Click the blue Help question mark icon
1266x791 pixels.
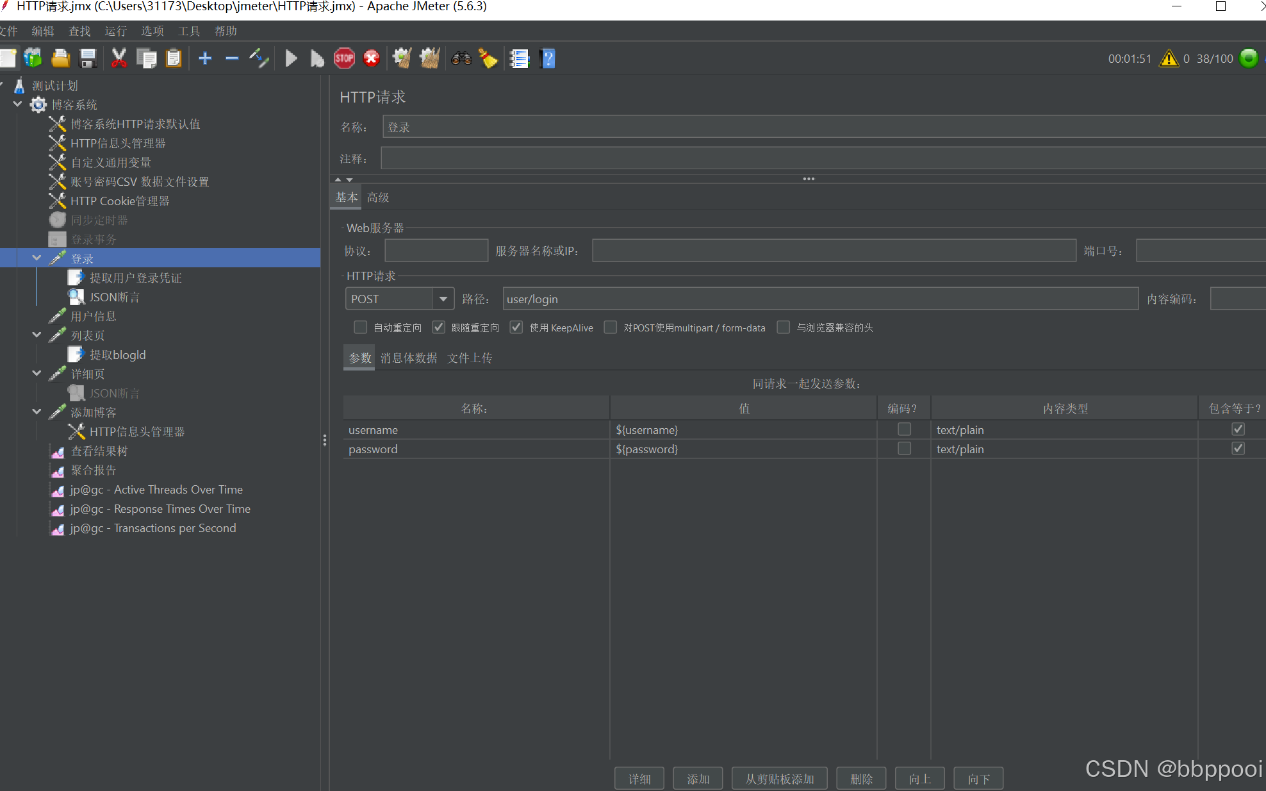(x=548, y=59)
